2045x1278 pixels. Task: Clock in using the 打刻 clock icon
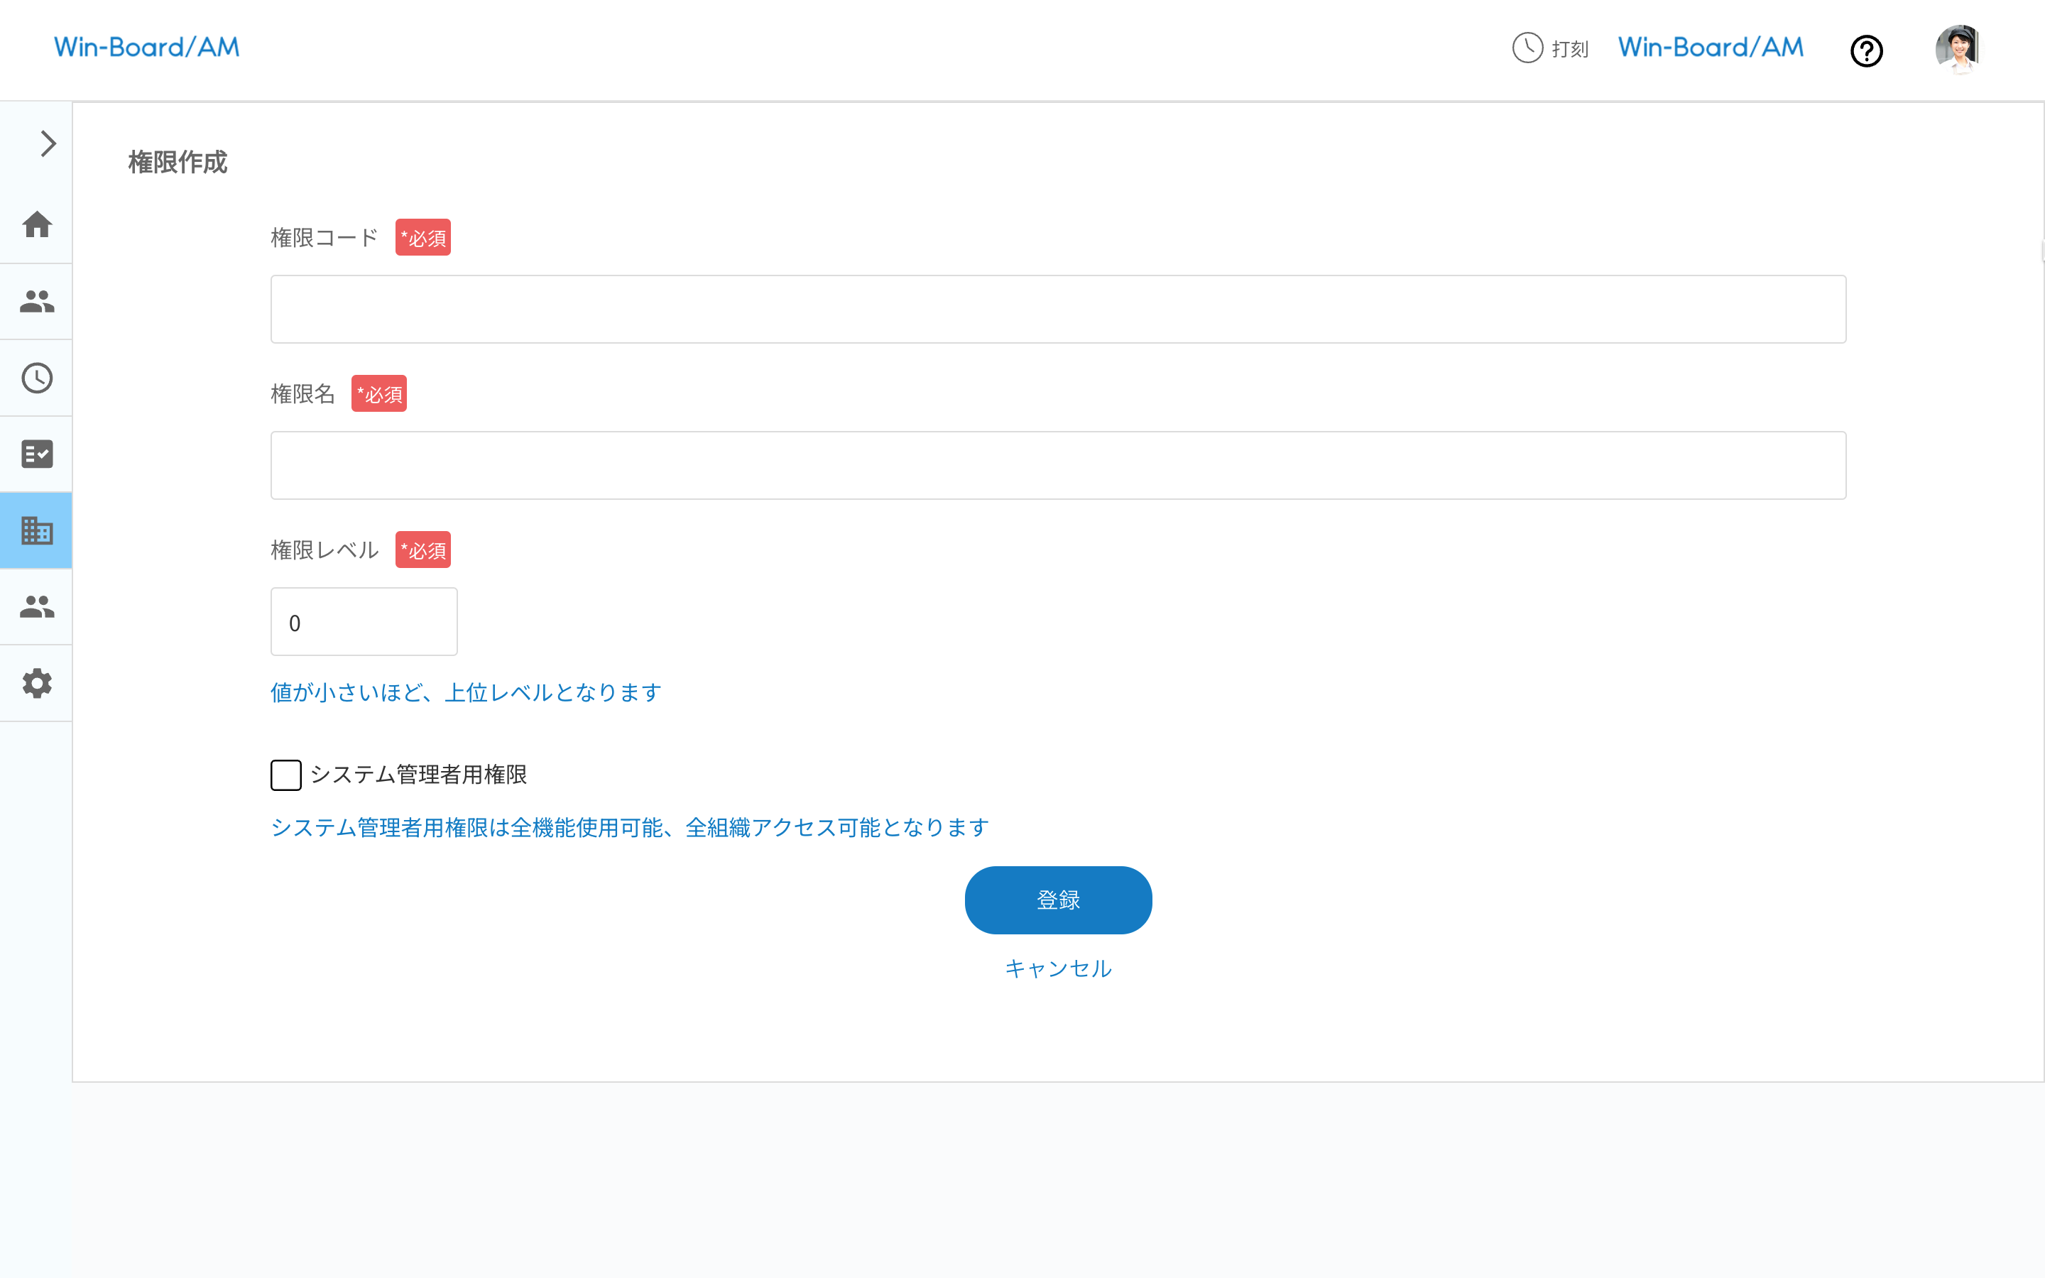point(1528,49)
